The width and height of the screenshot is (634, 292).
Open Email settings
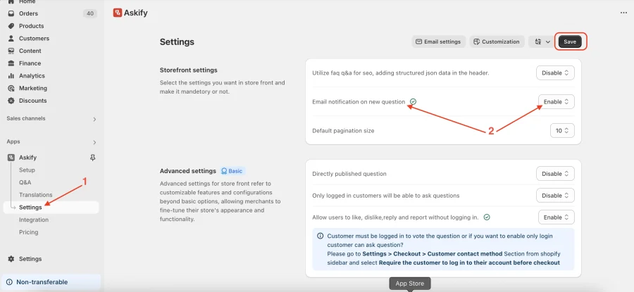[439, 42]
